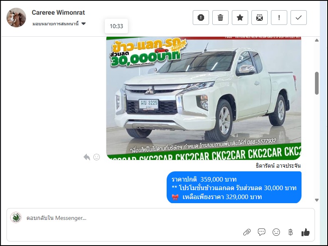Delete conversation with trash icon
Viewport: 328px width, 246px height.
(220, 18)
